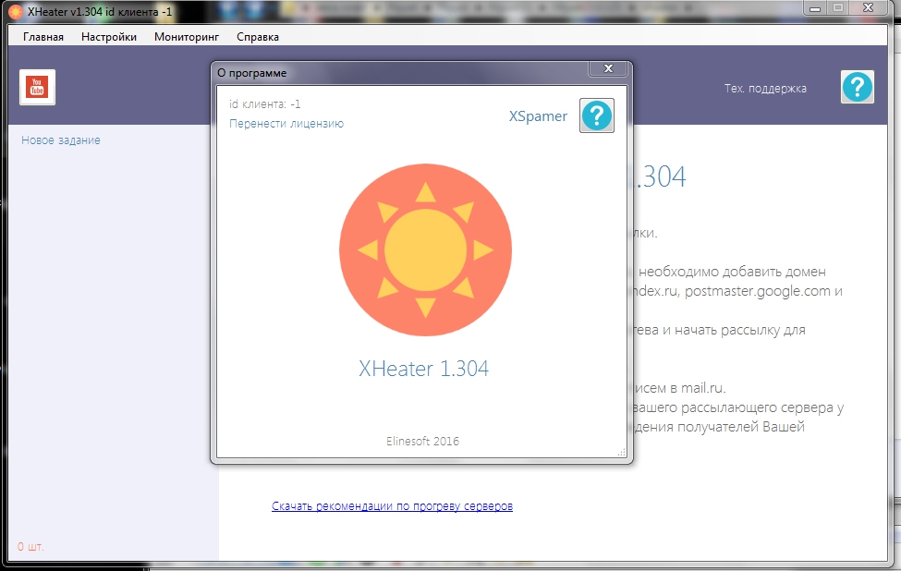
Task: Click the Elinesoft 2016 footer text
Action: (422, 441)
